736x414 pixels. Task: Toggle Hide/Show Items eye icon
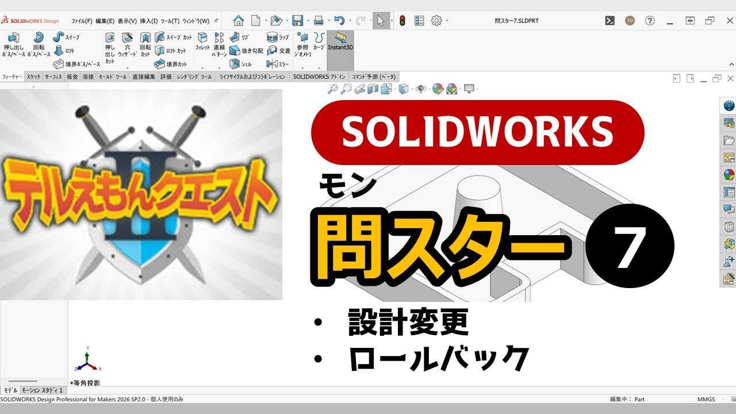coord(421,89)
